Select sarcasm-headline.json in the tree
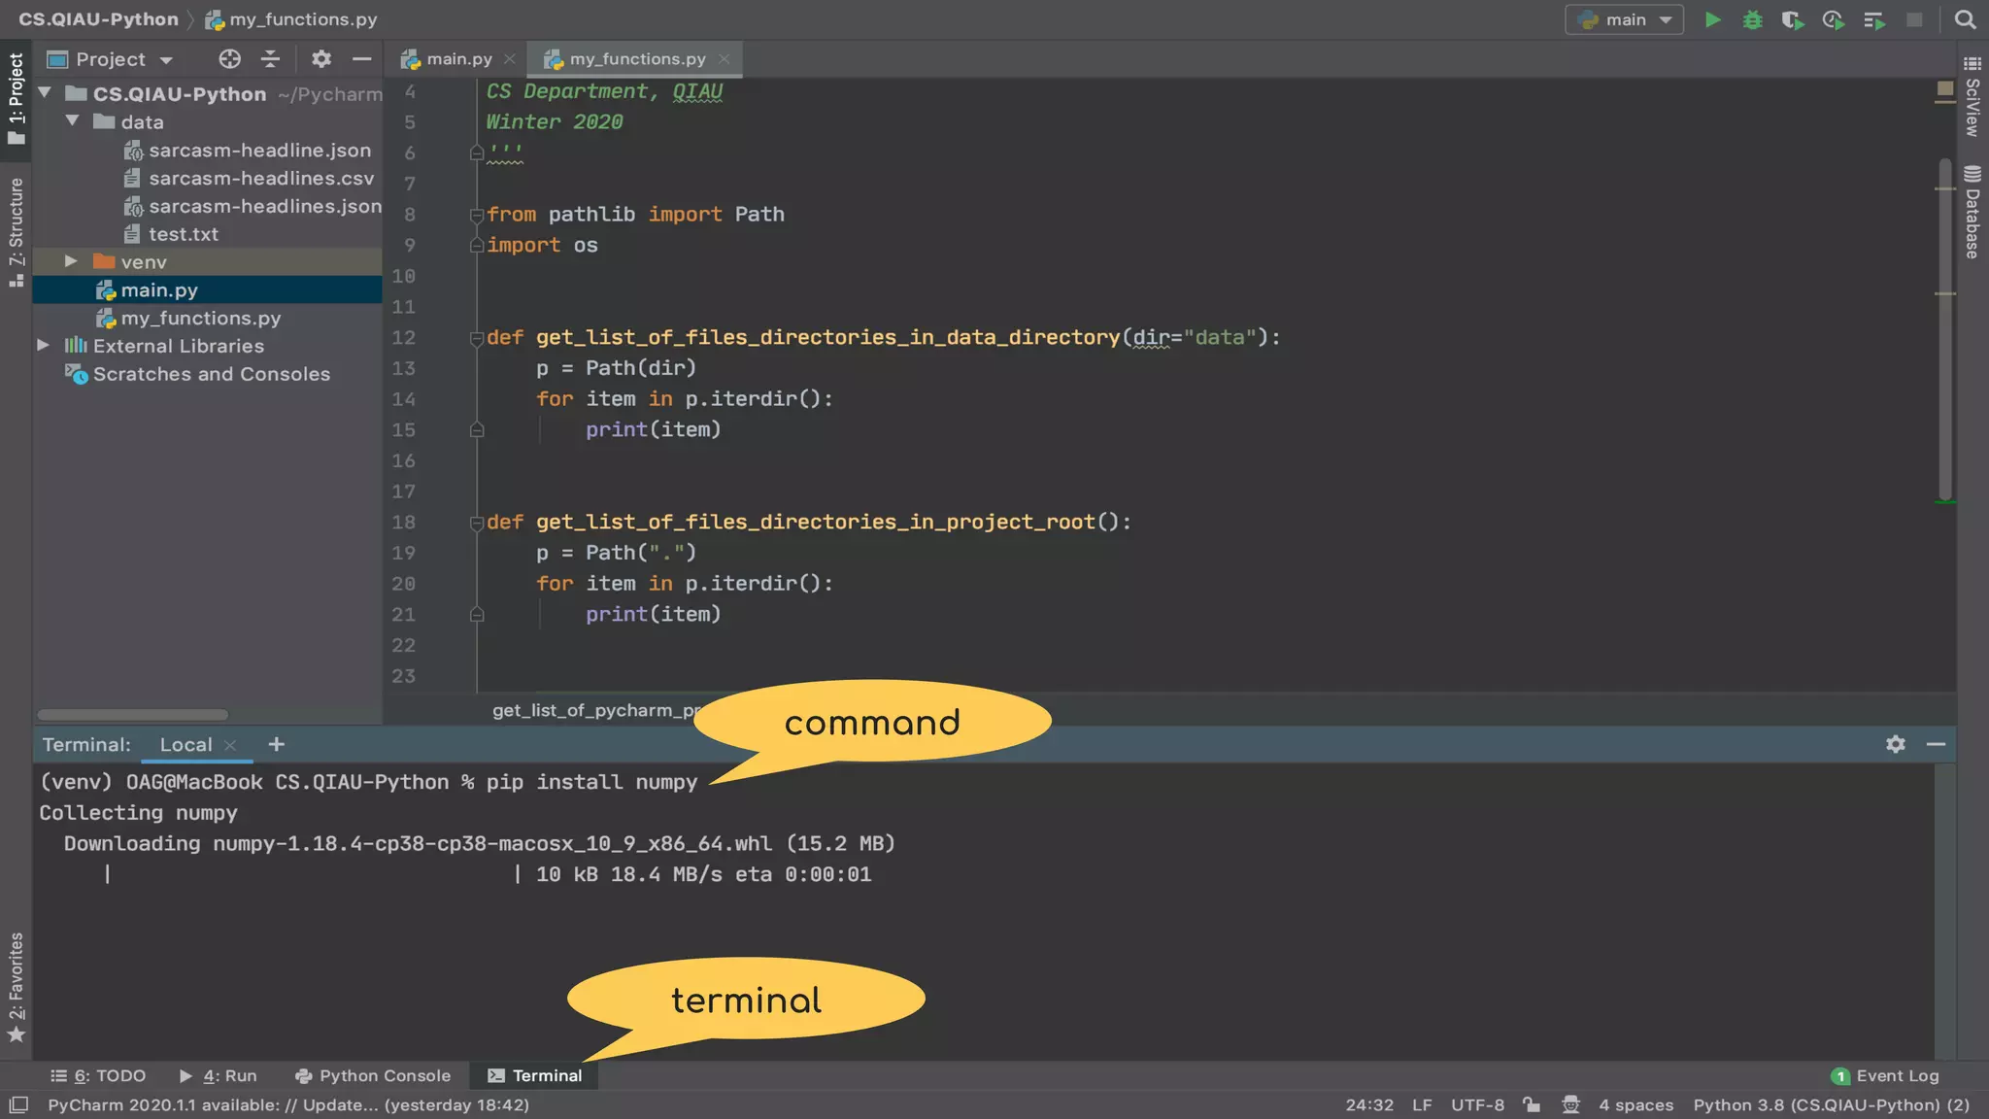The image size is (1989, 1119). (x=247, y=151)
